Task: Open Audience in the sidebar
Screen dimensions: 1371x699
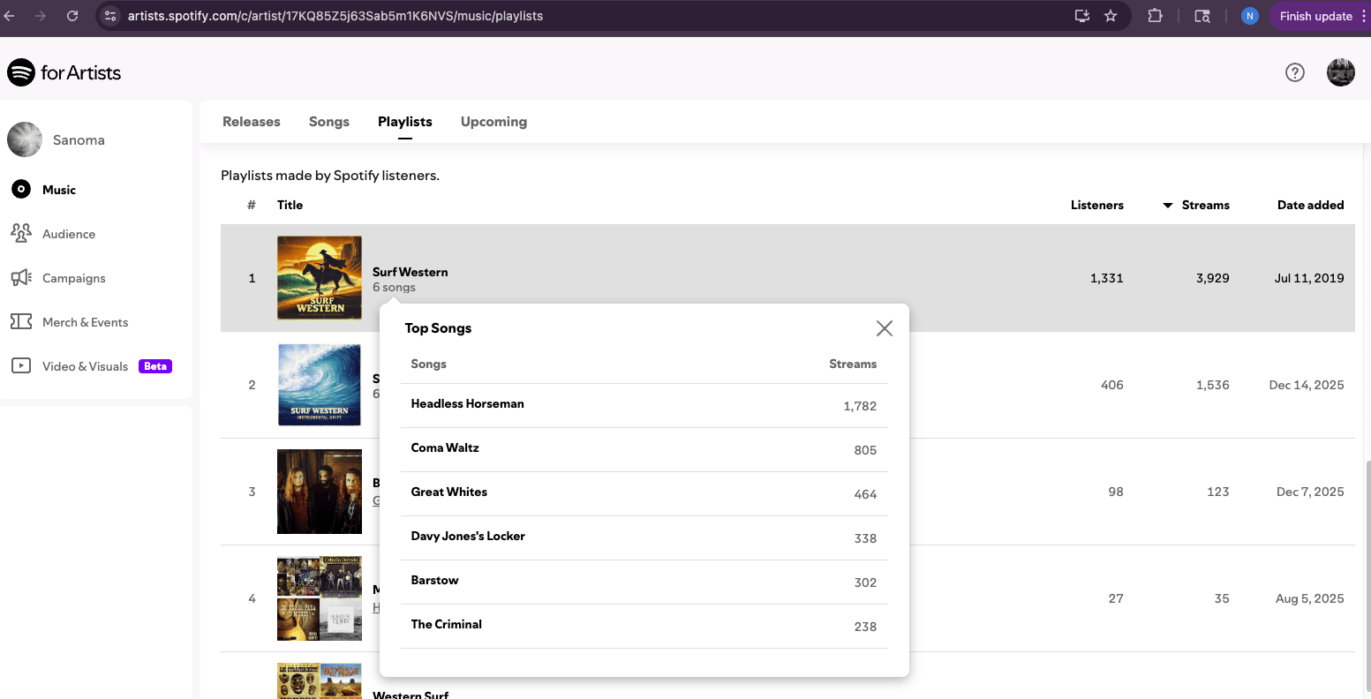Action: click(x=69, y=234)
